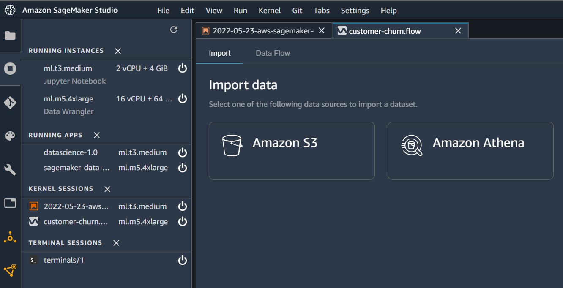This screenshot has width=563, height=288.
Task: Click the Amazon SageMaker Studio logo icon
Action: [x=10, y=10]
